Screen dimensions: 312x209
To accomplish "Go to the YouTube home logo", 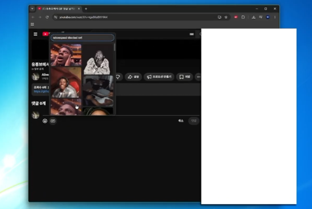I will point(46,34).
